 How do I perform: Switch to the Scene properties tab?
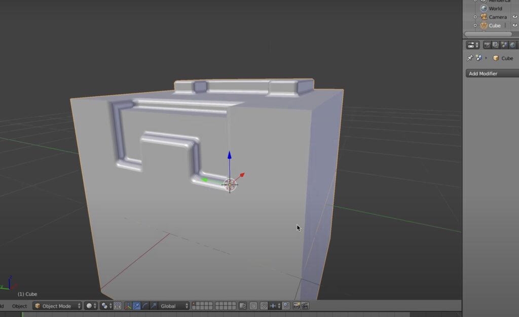[504, 45]
